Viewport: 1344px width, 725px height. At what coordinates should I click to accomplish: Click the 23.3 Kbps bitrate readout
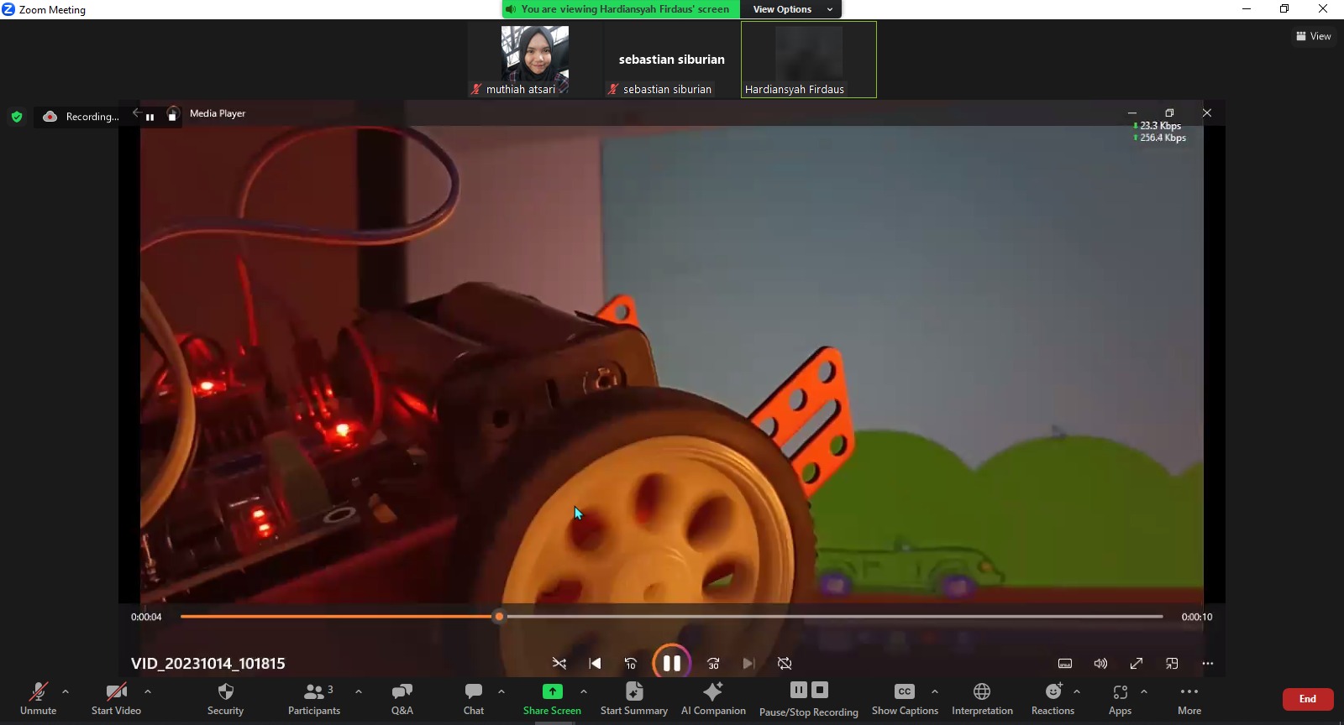pyautogui.click(x=1158, y=126)
